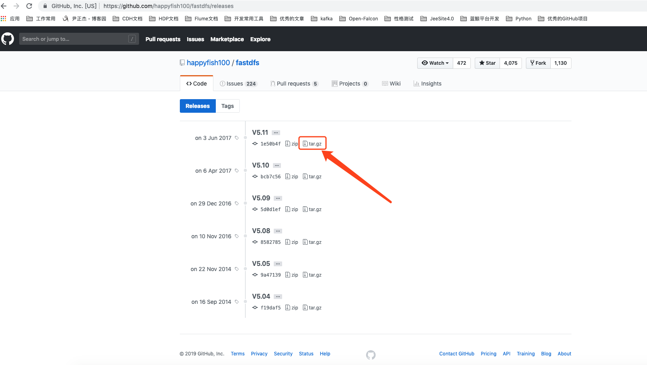Screen dimensions: 647x365
Task: Open the Watch dropdown button
Action: point(435,63)
